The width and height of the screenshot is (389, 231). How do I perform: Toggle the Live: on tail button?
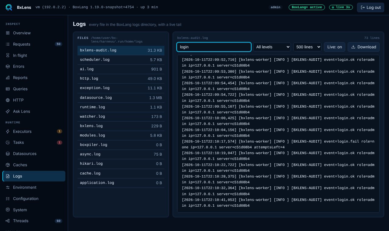[x=335, y=47]
